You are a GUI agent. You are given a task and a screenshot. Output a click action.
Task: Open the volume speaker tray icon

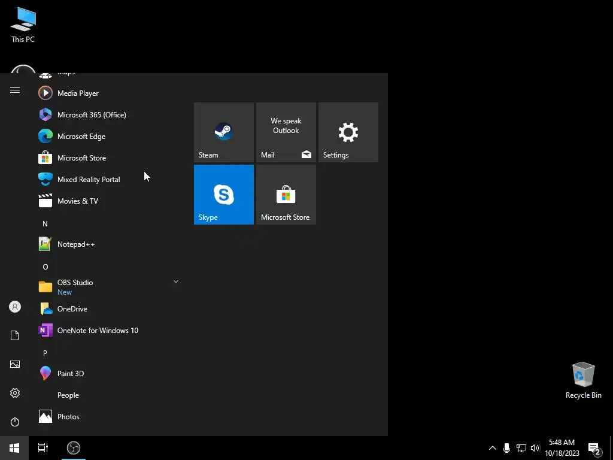pos(535,448)
